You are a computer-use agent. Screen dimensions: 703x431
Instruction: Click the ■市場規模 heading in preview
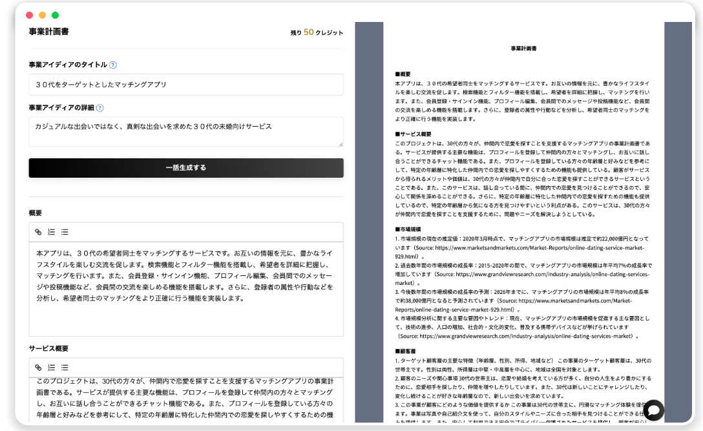tap(408, 229)
